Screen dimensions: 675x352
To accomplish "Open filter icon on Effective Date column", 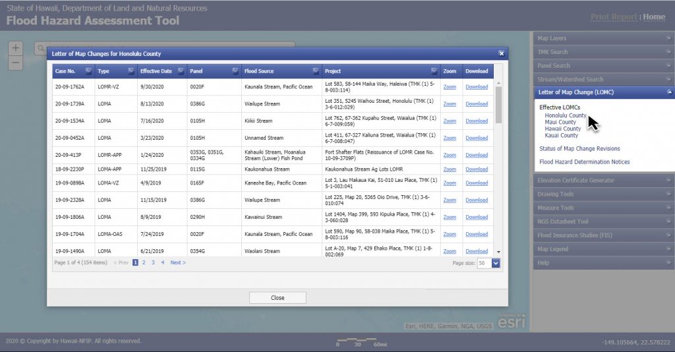I will coord(181,71).
